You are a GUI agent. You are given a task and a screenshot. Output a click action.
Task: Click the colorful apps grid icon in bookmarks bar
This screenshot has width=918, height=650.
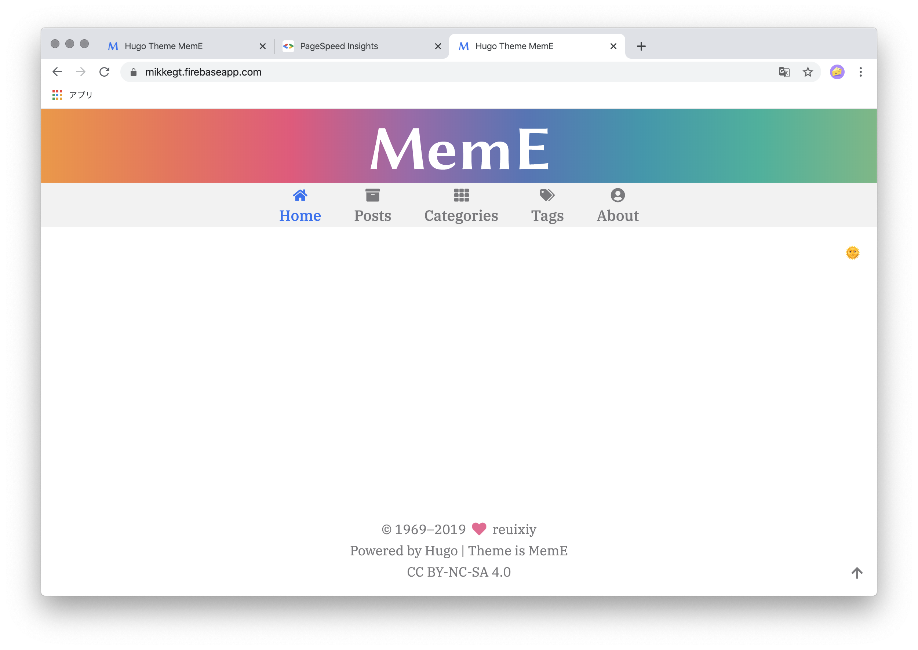[57, 95]
